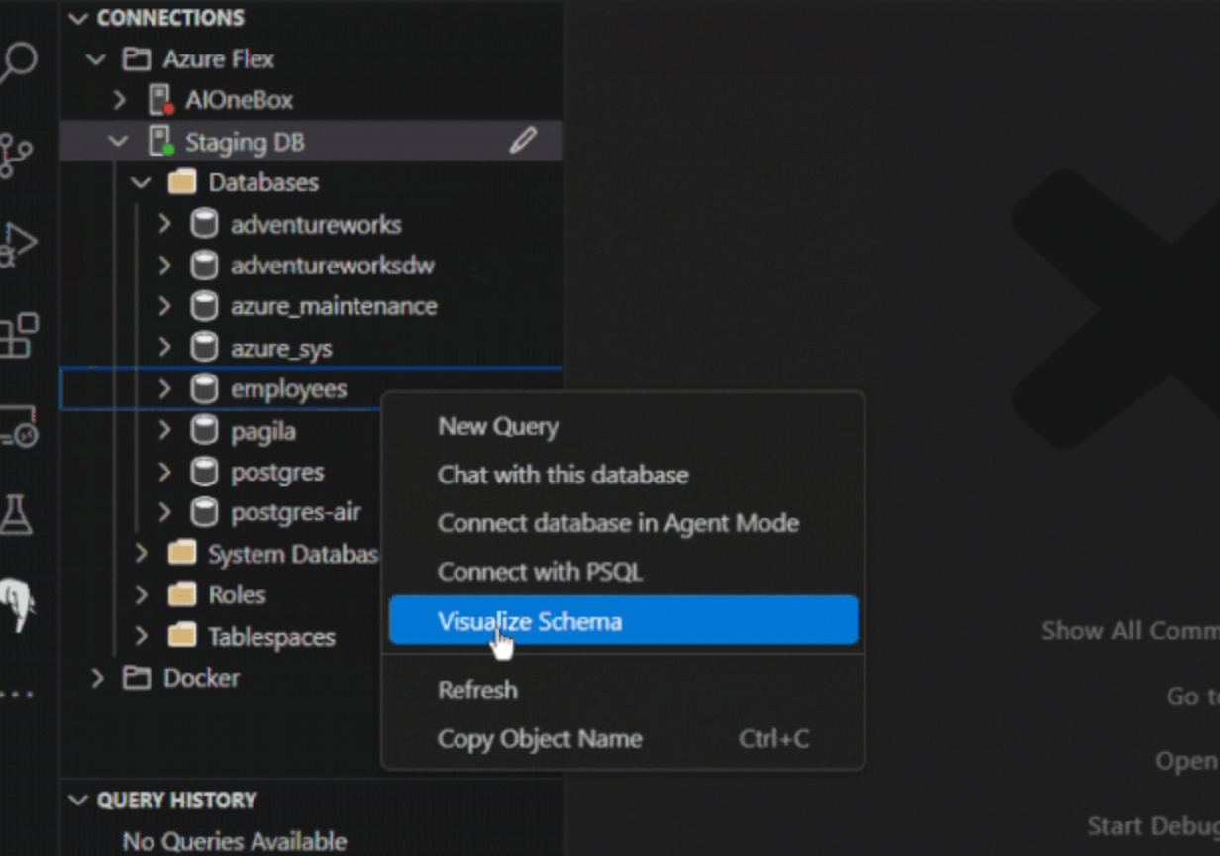The width and height of the screenshot is (1220, 856).
Task: Expand the AIOneBox server chevron
Action: [119, 100]
